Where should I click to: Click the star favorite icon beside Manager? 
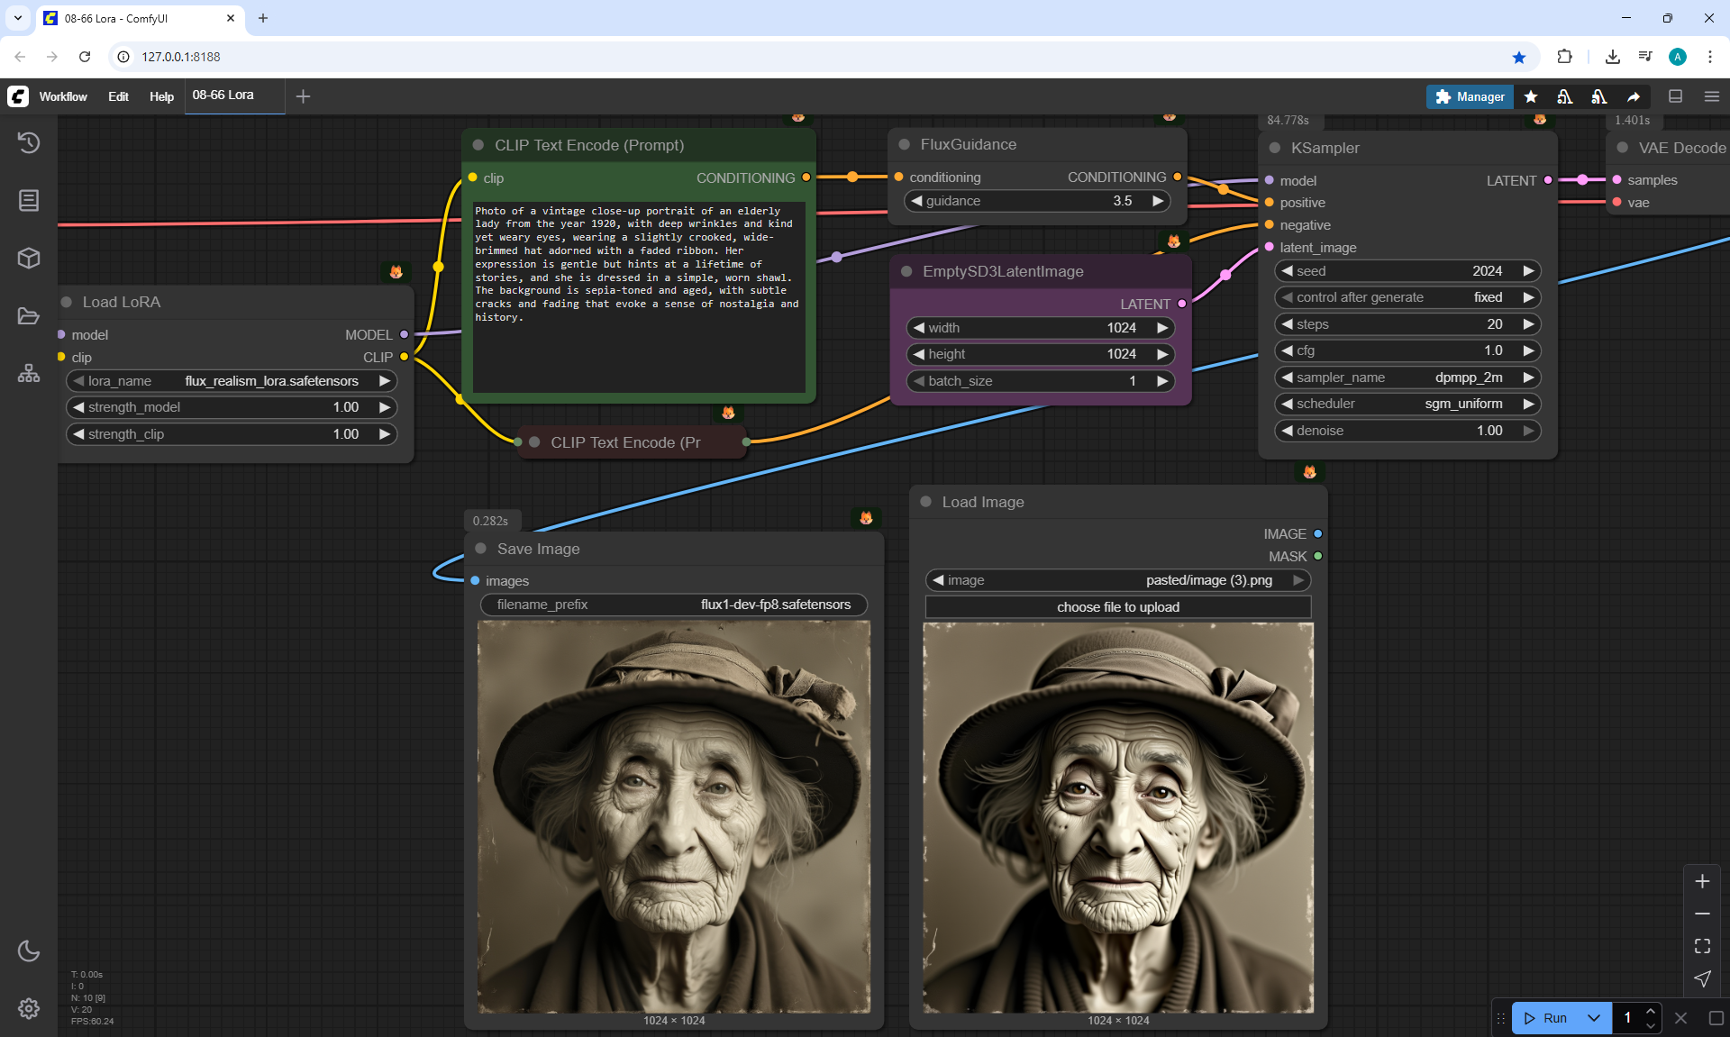click(1531, 96)
